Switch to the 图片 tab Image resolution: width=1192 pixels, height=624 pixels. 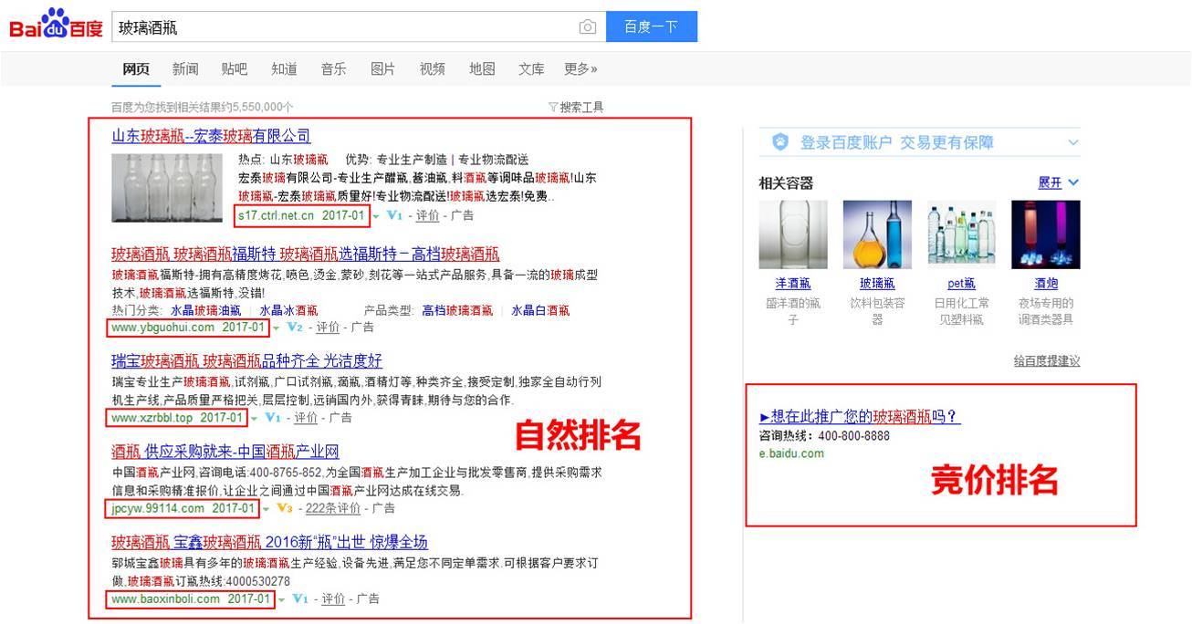(383, 68)
